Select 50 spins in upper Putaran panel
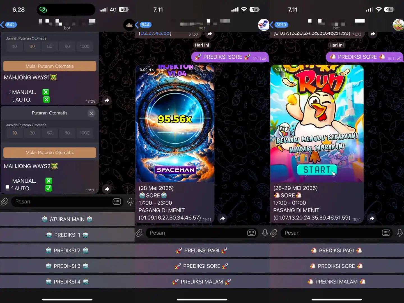The height and width of the screenshot is (303, 404). (x=50, y=46)
